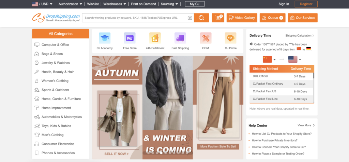The image size is (349, 162).
Task: Open the China origin country dropdown
Action: tap(269, 59)
